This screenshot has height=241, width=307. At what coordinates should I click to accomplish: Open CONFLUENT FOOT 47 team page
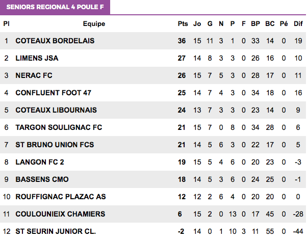[x=53, y=93]
